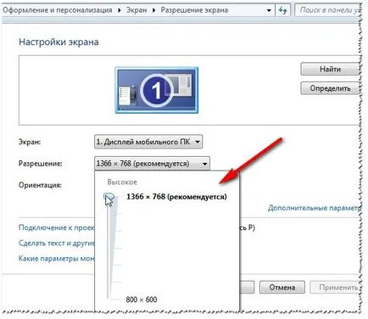Open the Экран display selection dropdown
Screen dimensions: 368x319
(x=148, y=142)
